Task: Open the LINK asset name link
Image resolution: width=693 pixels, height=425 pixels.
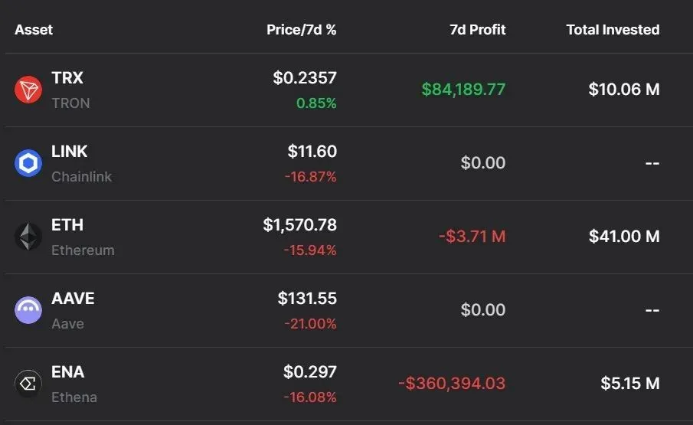Action: 70,152
